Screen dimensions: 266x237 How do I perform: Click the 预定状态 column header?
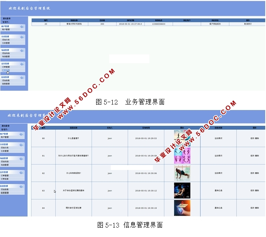[215, 21]
